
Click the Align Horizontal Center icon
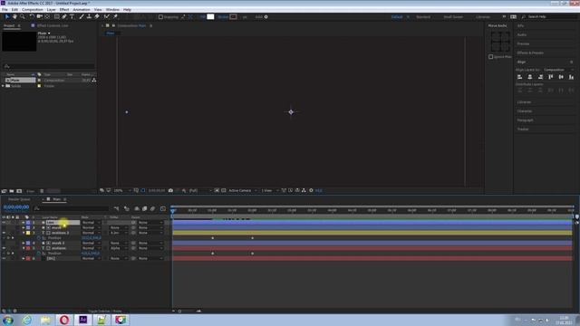click(x=530, y=77)
